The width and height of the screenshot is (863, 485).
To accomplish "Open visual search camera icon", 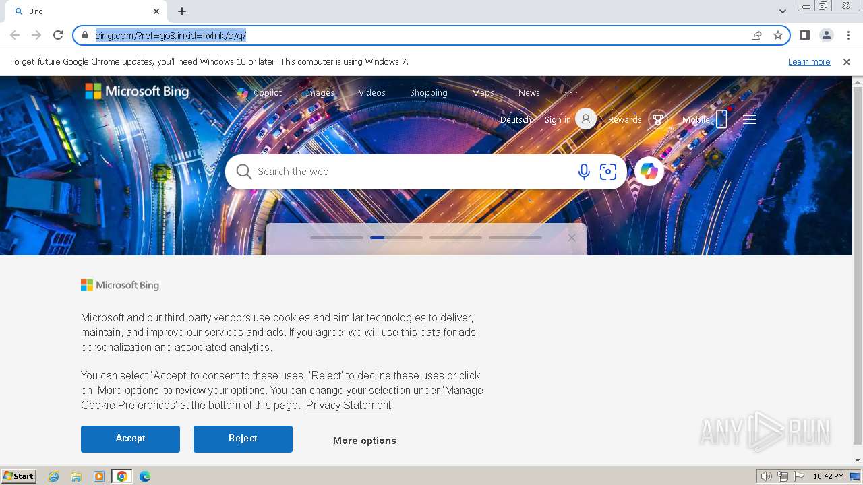I will [608, 172].
